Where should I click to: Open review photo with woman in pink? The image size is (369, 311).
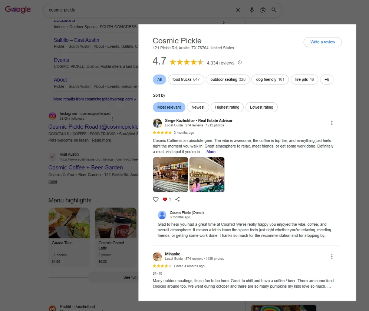(207, 175)
